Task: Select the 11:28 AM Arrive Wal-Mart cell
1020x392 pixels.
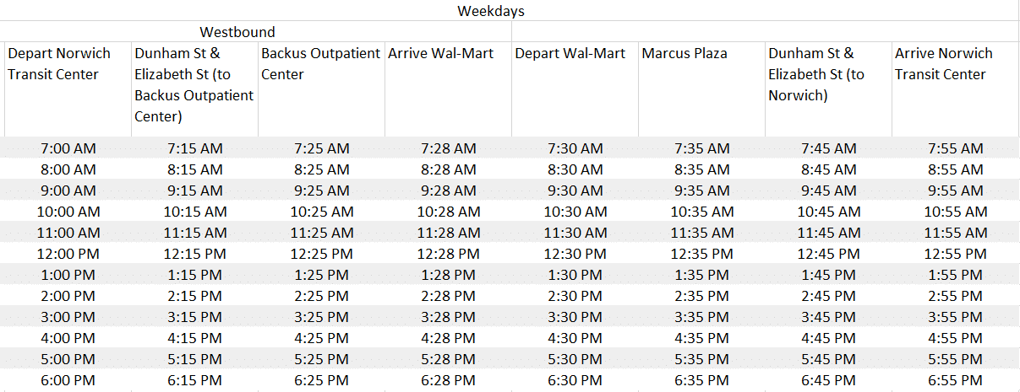Action: (x=448, y=233)
